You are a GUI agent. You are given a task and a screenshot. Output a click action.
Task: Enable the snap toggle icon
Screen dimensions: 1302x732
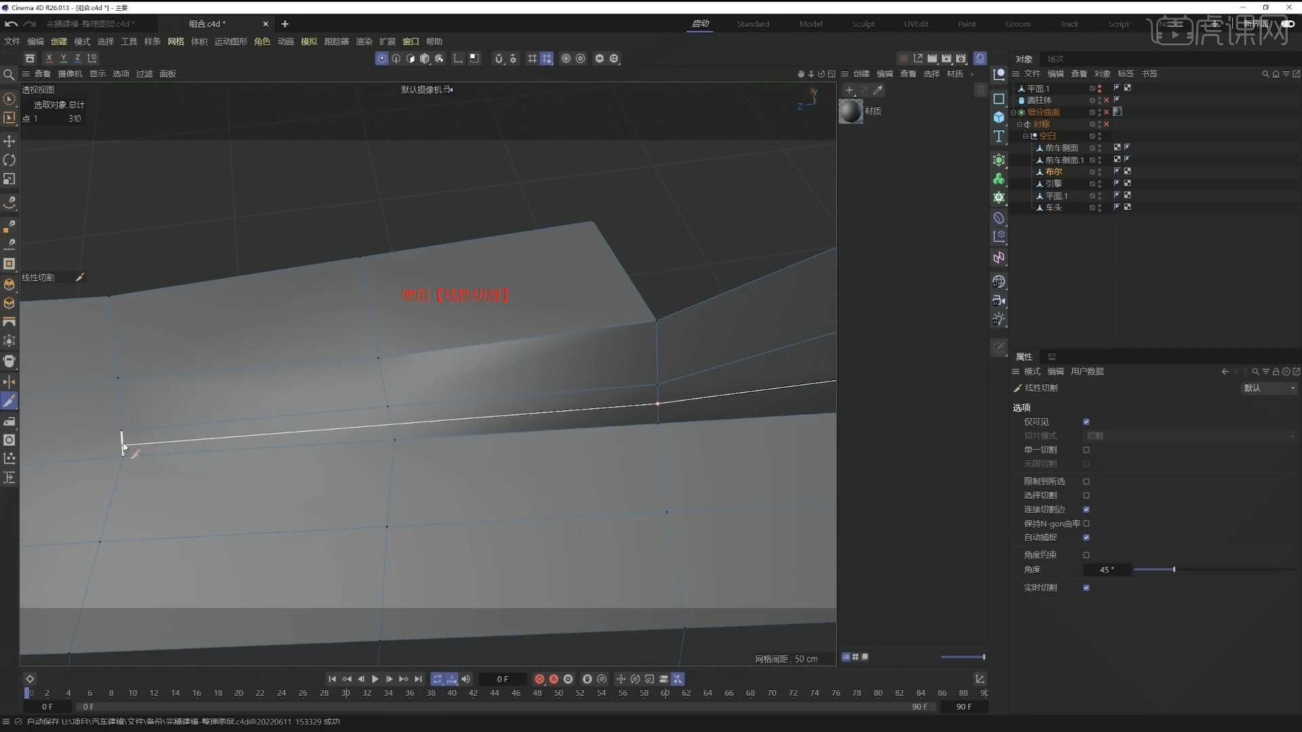(x=498, y=58)
